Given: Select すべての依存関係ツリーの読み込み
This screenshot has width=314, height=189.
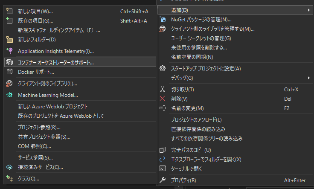Looking at the screenshot, I should (235, 139).
